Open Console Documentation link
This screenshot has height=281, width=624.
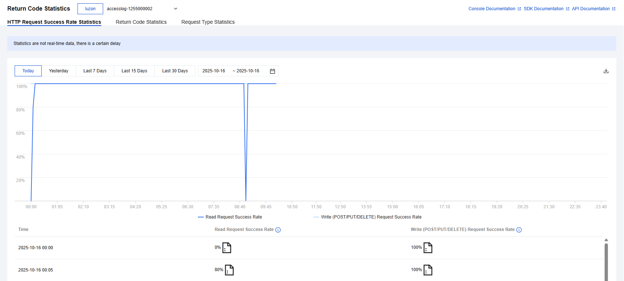pos(492,9)
